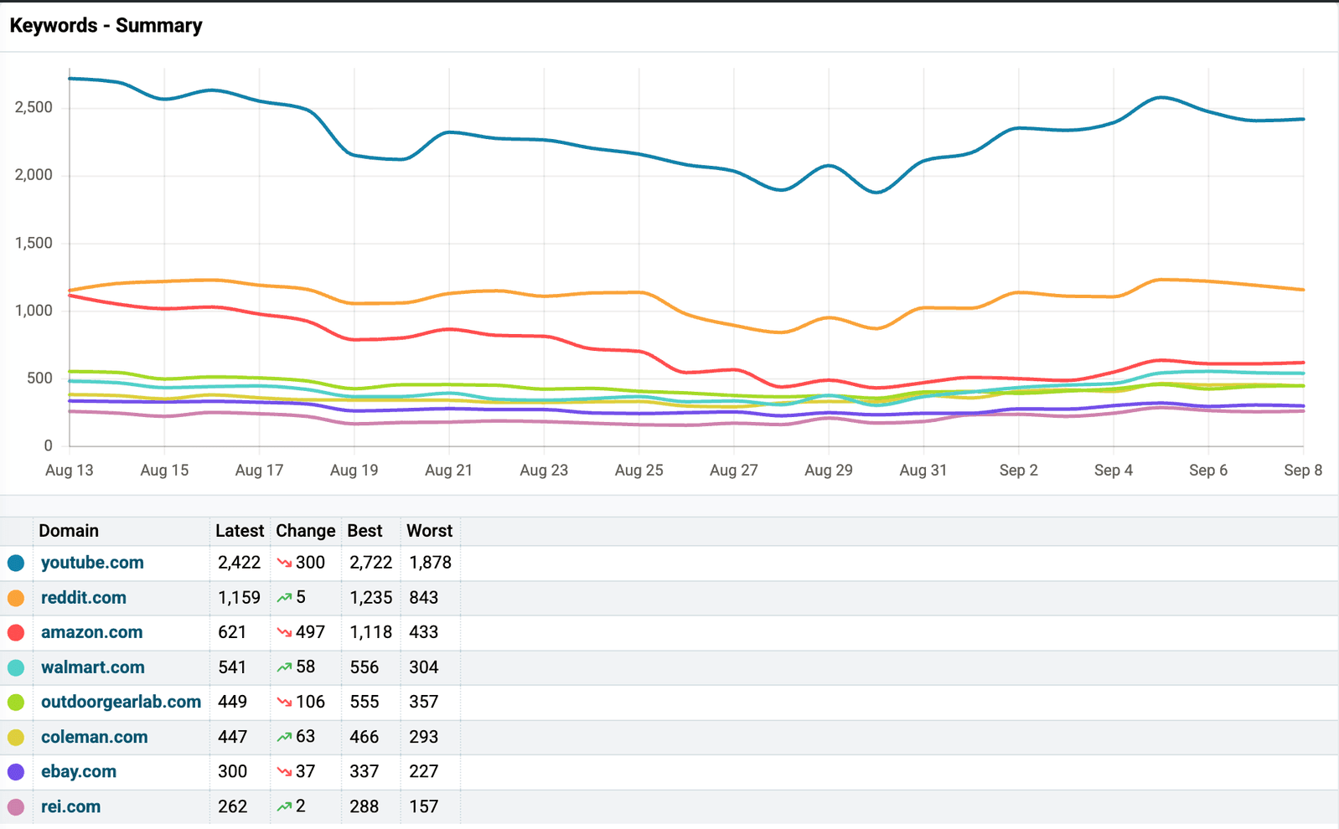The height and width of the screenshot is (829, 1339).
Task: Open the walmart.com domain link
Action: [x=93, y=667]
